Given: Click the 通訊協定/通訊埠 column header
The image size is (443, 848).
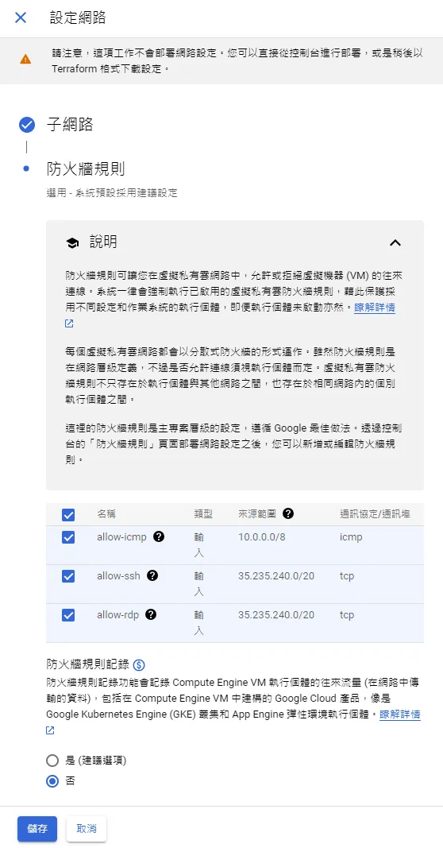Looking at the screenshot, I should tap(375, 513).
